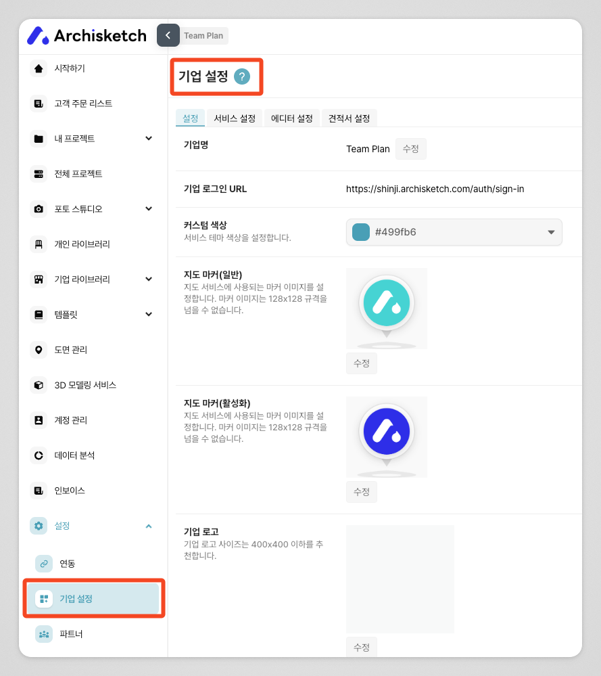Open 도면 관리 menu item
The image size is (601, 676).
pyautogui.click(x=71, y=350)
